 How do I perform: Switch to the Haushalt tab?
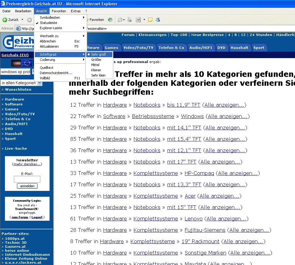pyautogui.click(x=240, y=48)
